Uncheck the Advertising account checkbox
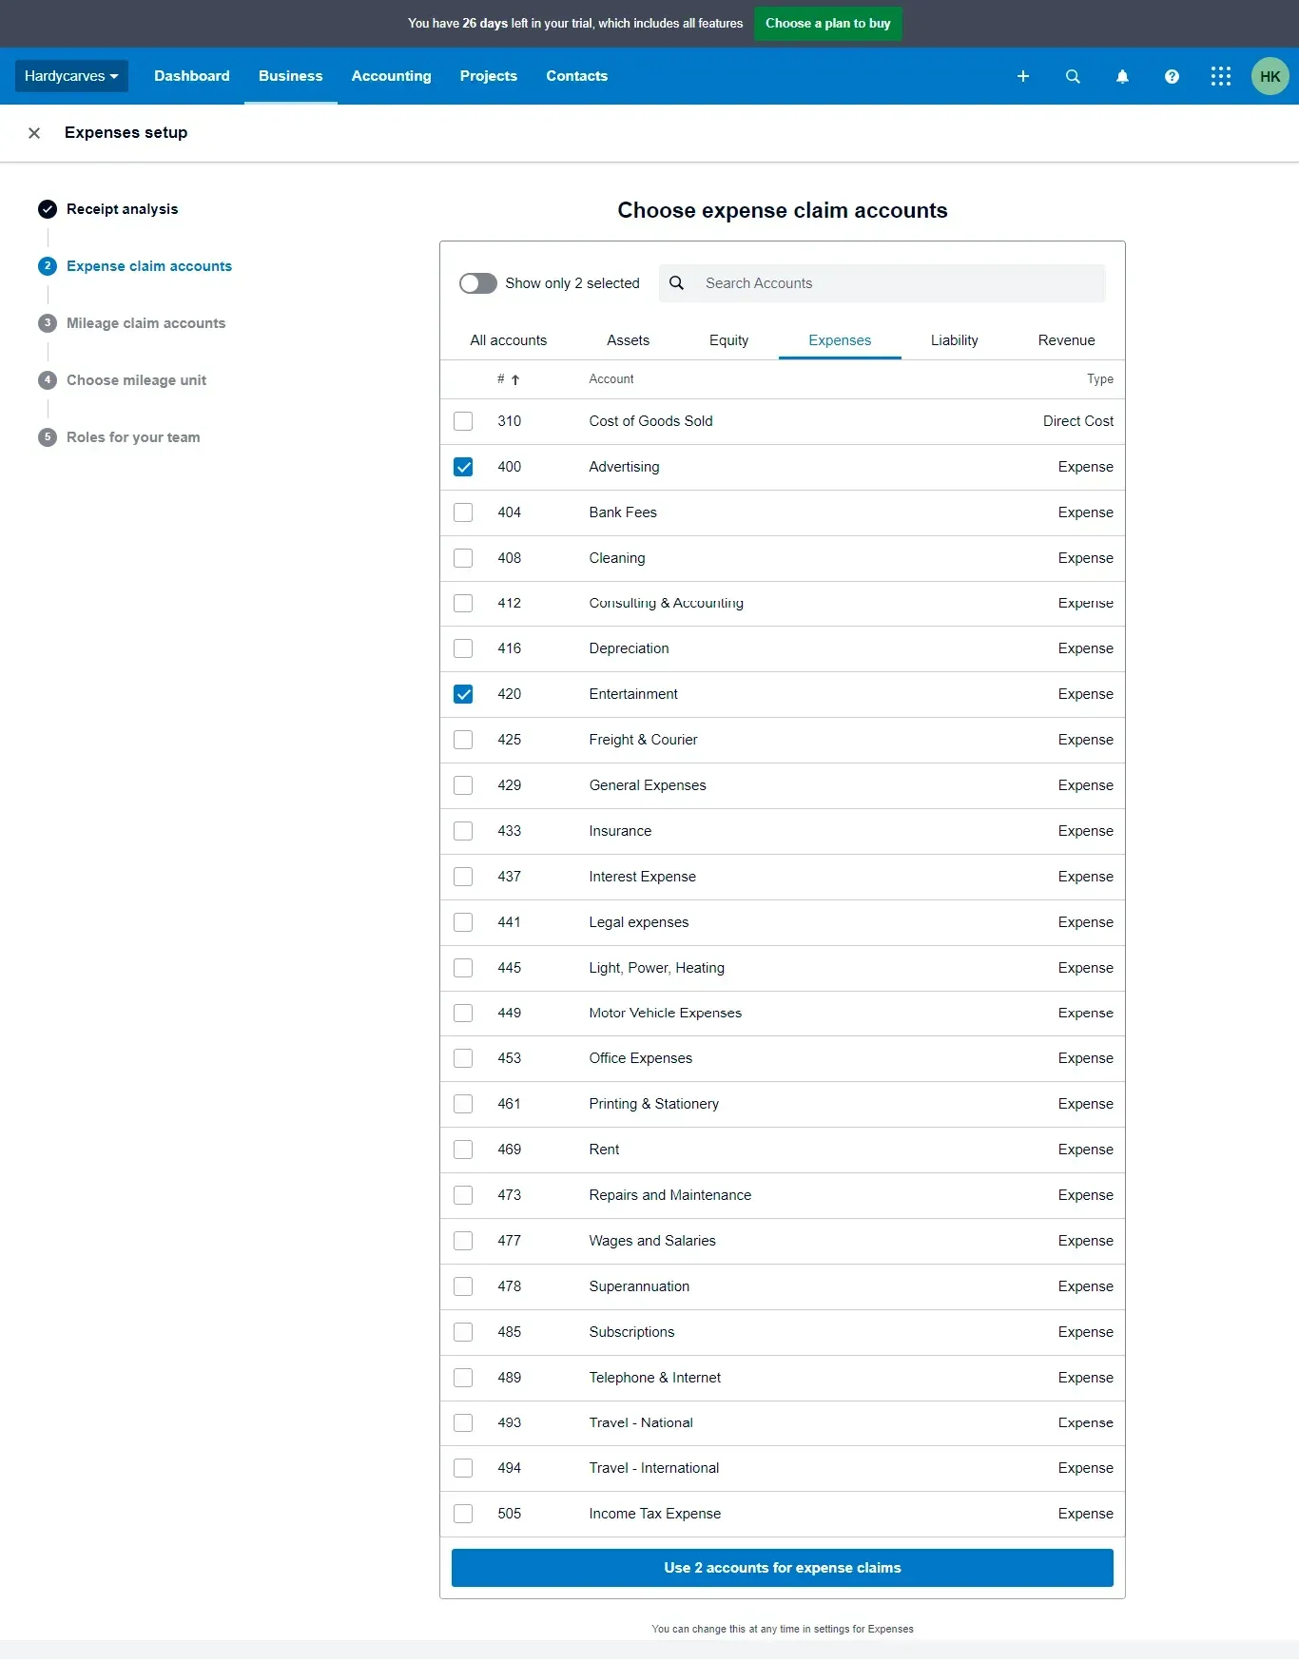This screenshot has width=1299, height=1662. pyautogui.click(x=463, y=467)
